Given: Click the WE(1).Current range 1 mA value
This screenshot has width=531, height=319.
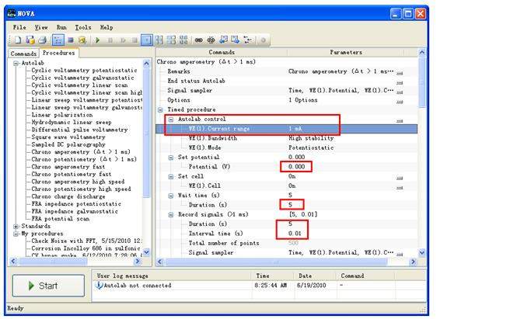Looking at the screenshot, I should click(295, 129).
